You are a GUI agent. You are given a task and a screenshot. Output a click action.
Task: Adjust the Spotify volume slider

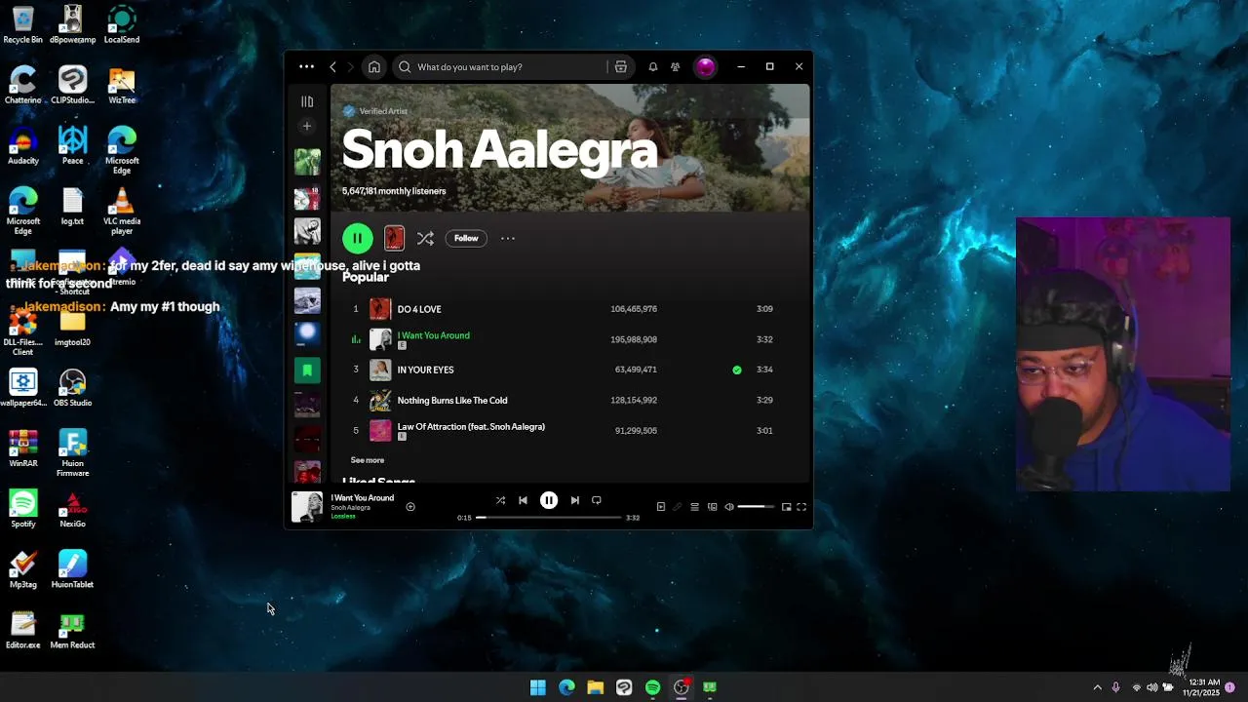pos(756,507)
